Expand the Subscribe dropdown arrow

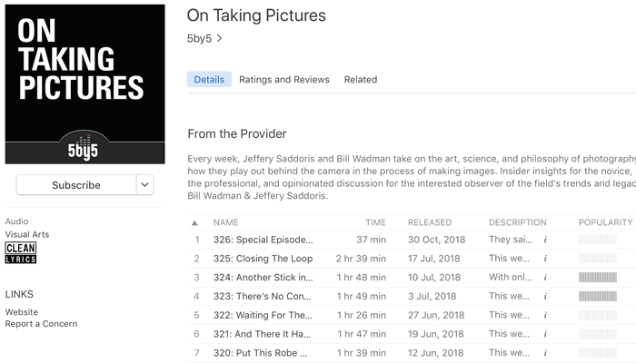[x=144, y=185]
